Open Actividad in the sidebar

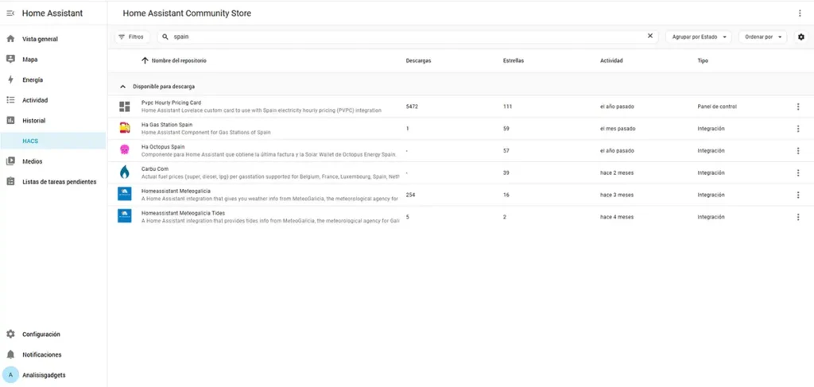pos(53,100)
